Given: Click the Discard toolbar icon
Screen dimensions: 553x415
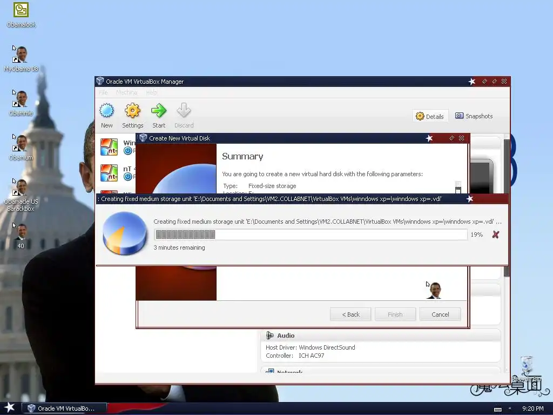Looking at the screenshot, I should 184,115.
